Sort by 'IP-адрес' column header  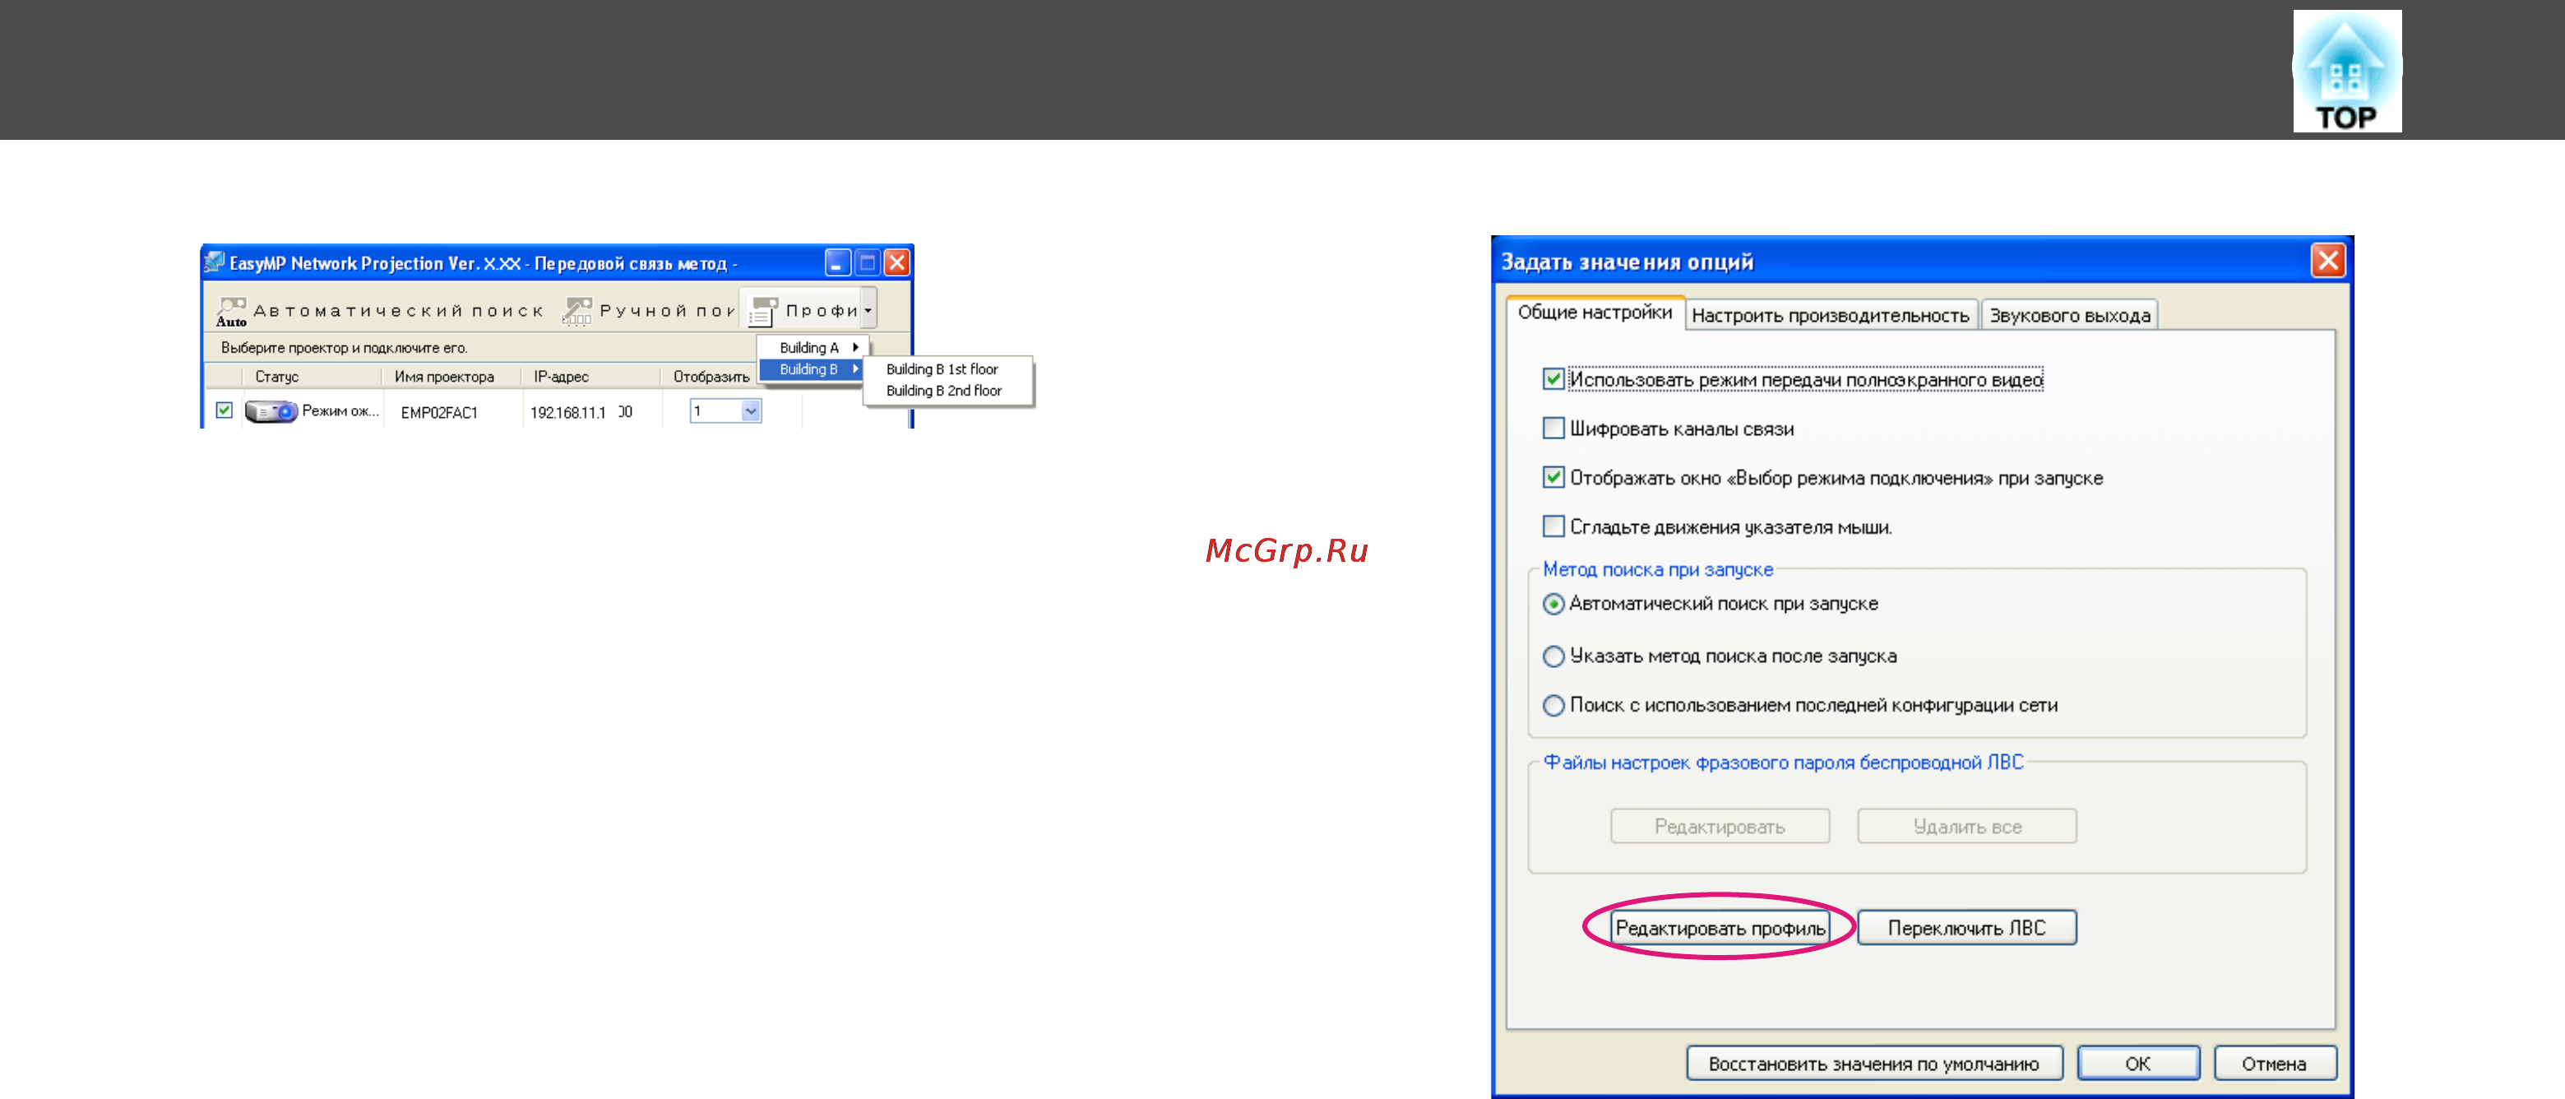tap(590, 376)
